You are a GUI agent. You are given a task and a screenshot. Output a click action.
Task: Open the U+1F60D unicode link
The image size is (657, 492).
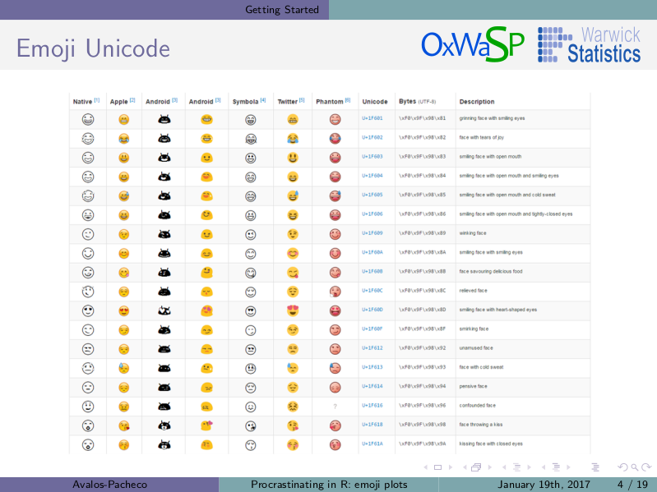(x=372, y=310)
